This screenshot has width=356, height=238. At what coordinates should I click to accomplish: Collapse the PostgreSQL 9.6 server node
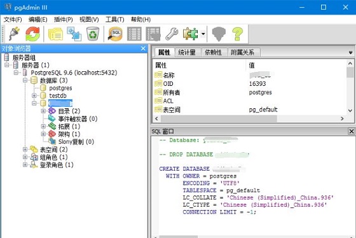pyautogui.click(x=16, y=73)
